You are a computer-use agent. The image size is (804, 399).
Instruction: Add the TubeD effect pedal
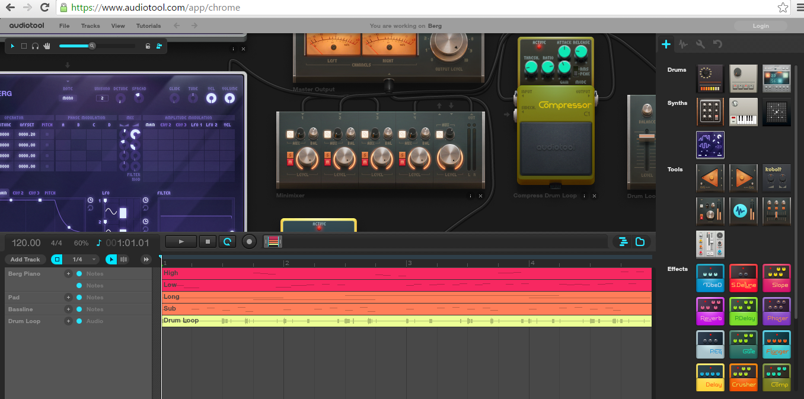click(710, 279)
